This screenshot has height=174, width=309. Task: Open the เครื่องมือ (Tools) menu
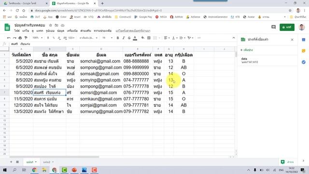72,31
